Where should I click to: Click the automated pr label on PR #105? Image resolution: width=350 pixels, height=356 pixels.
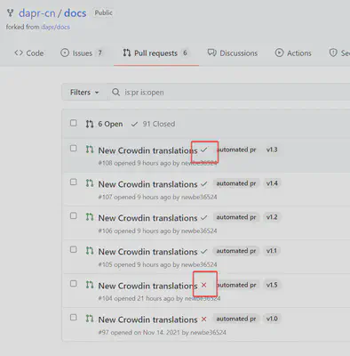click(236, 251)
